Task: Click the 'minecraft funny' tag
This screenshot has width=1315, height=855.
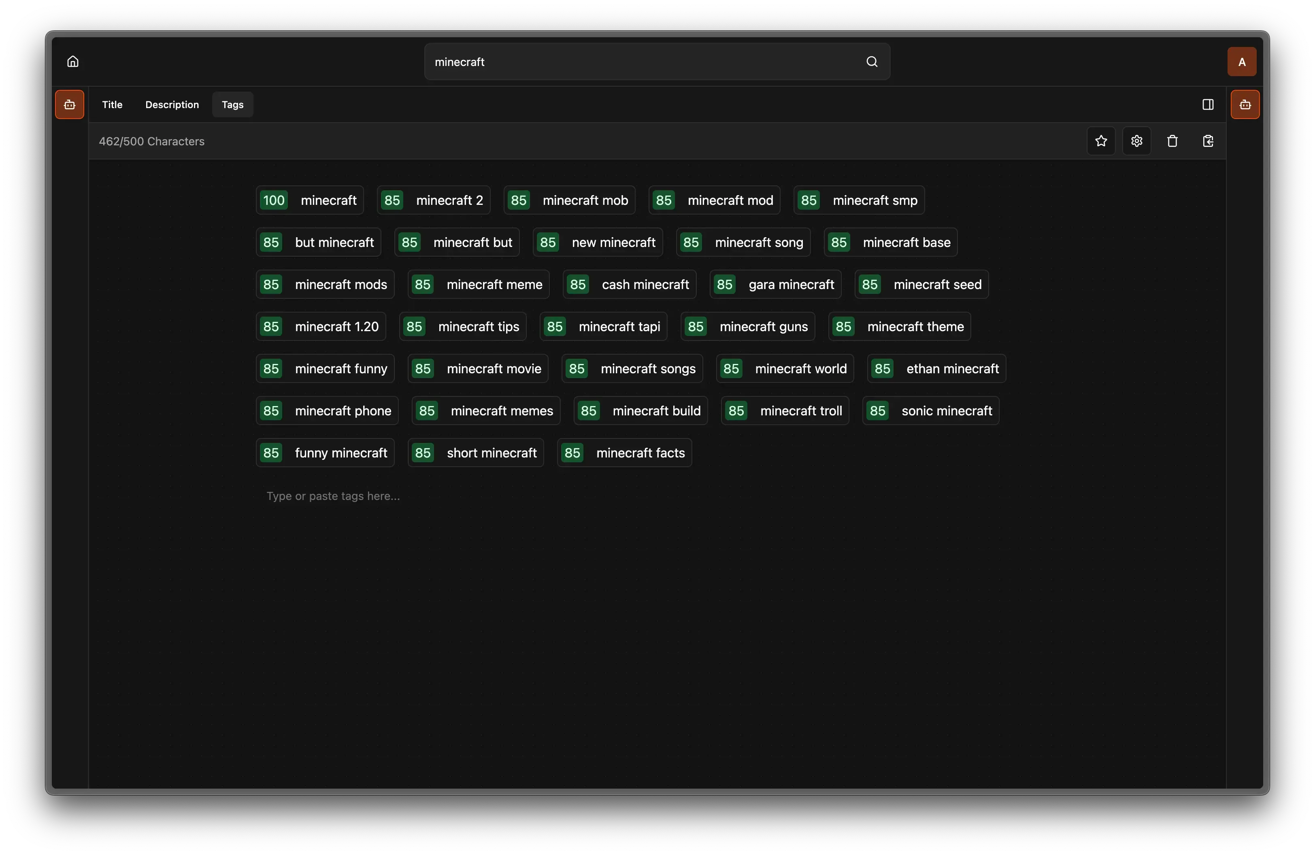Action: [x=325, y=368]
